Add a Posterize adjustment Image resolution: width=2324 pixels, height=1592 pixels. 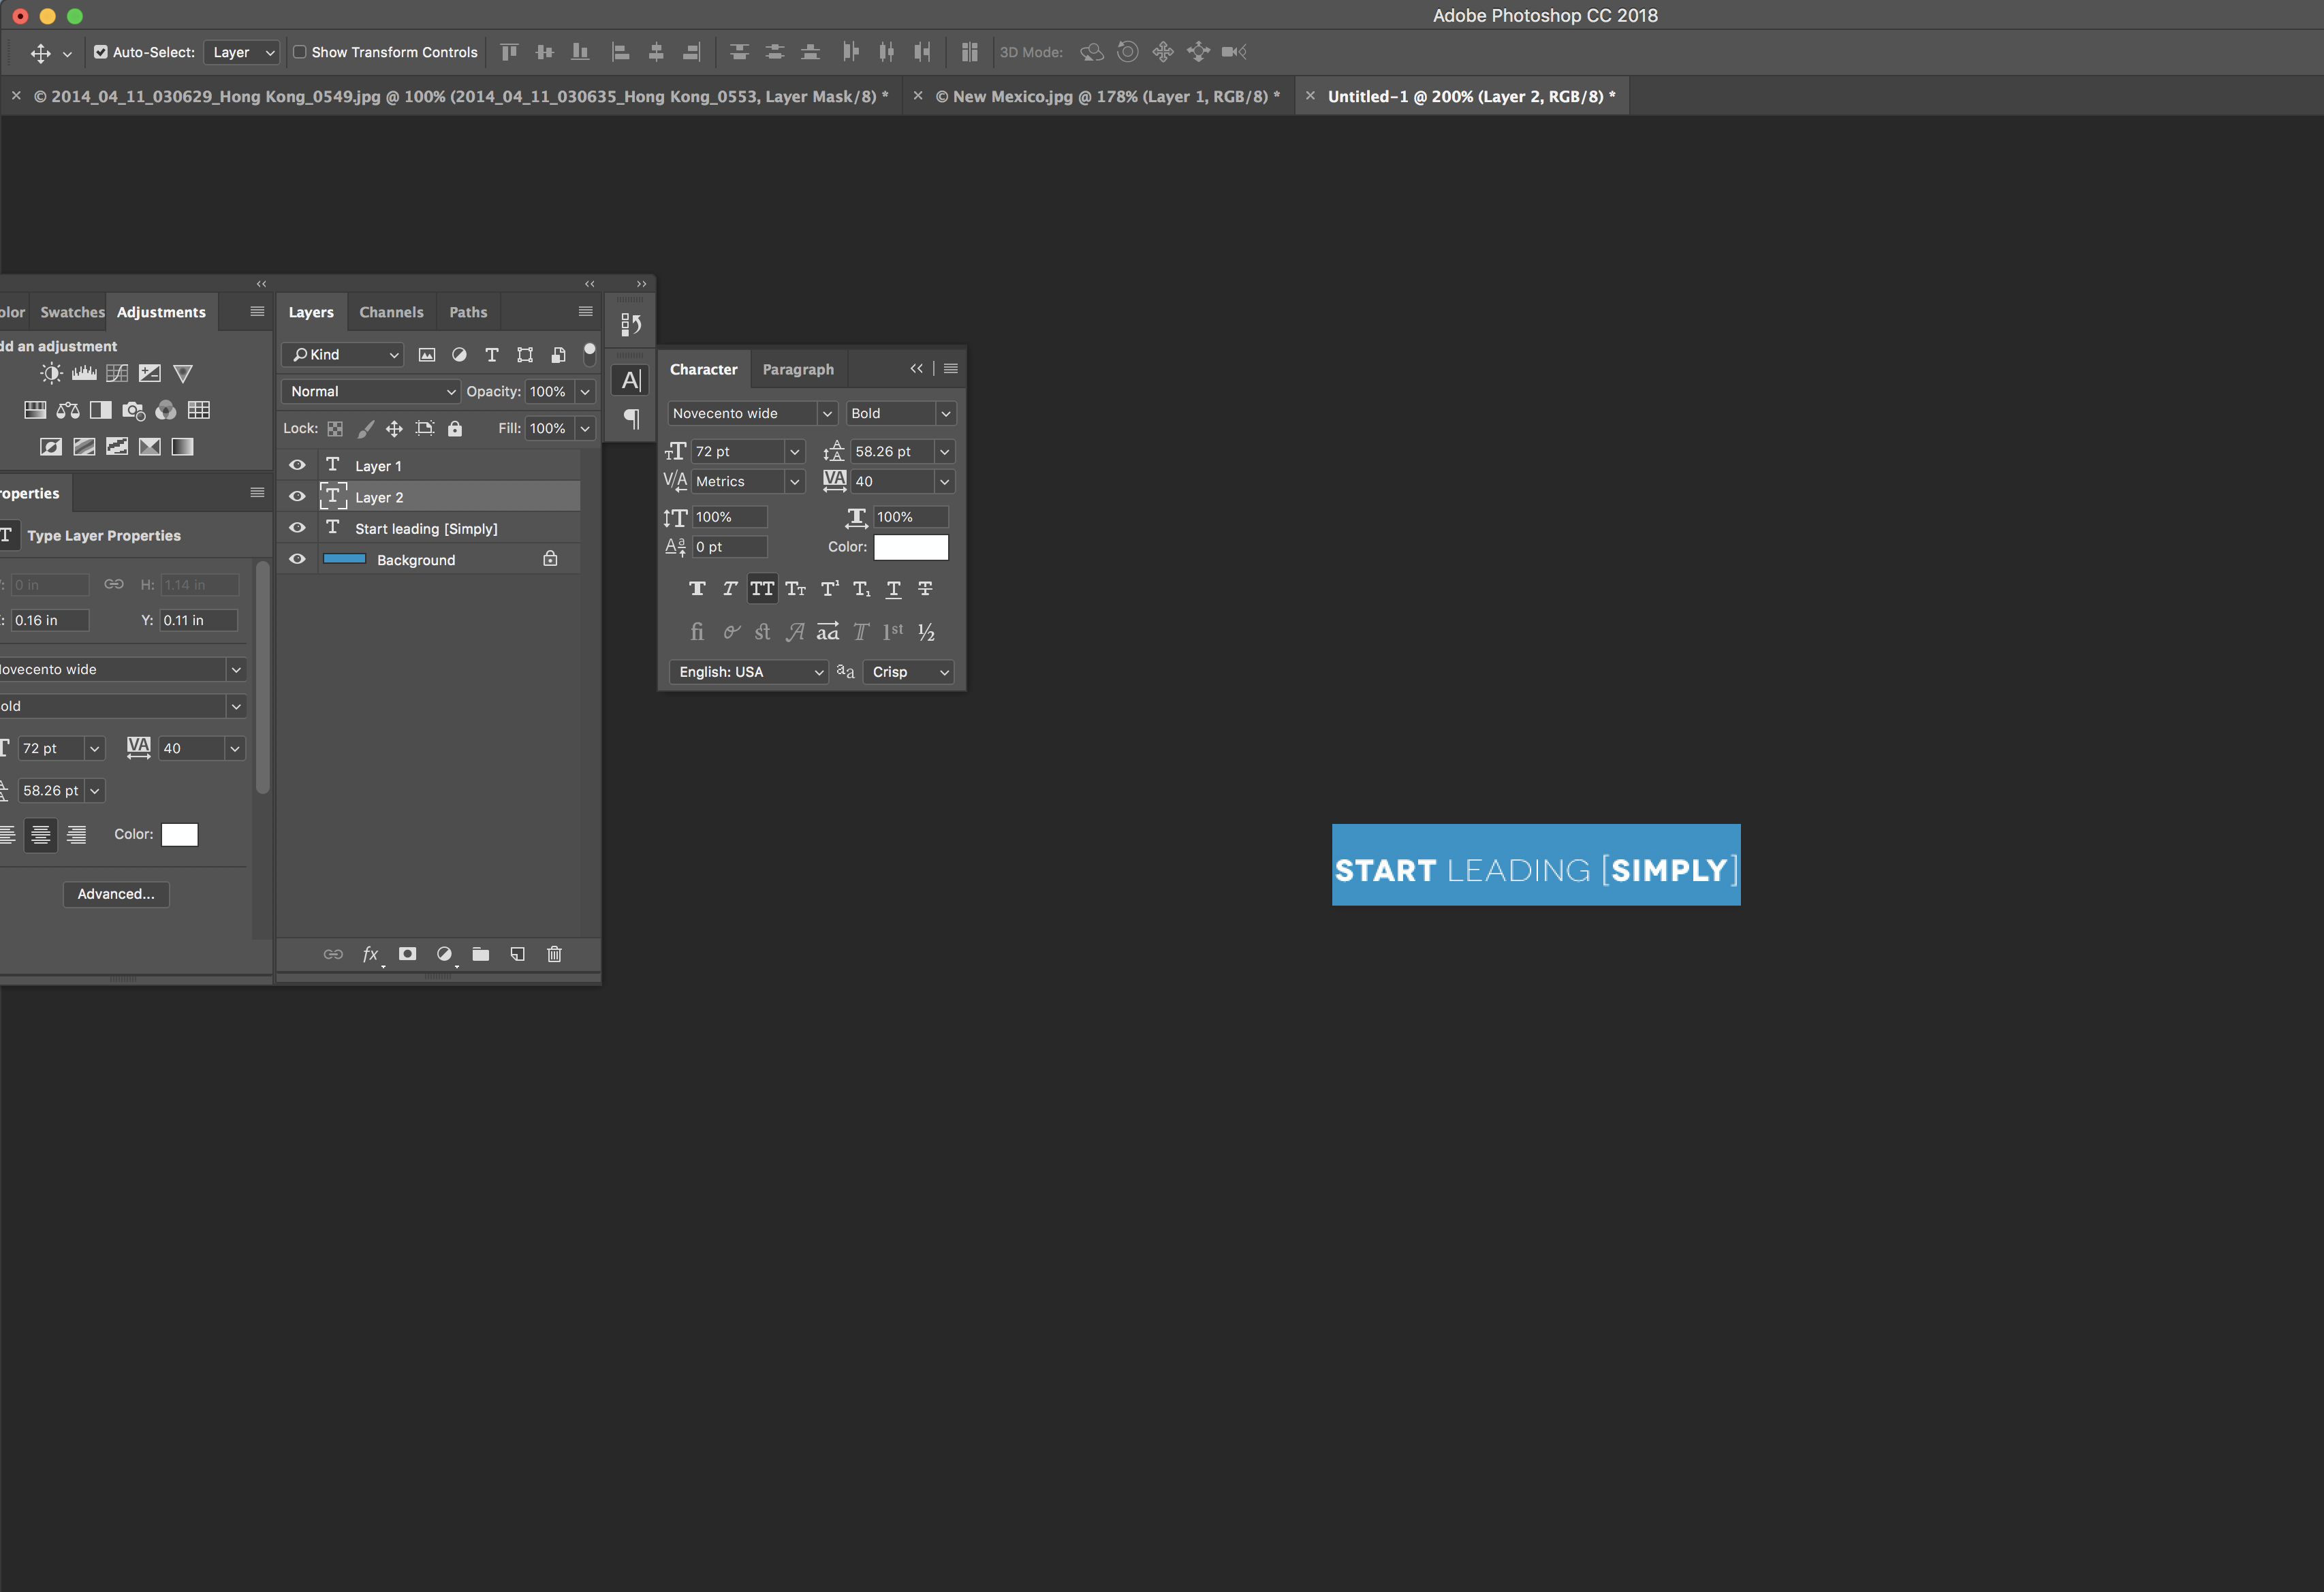pyautogui.click(x=84, y=447)
